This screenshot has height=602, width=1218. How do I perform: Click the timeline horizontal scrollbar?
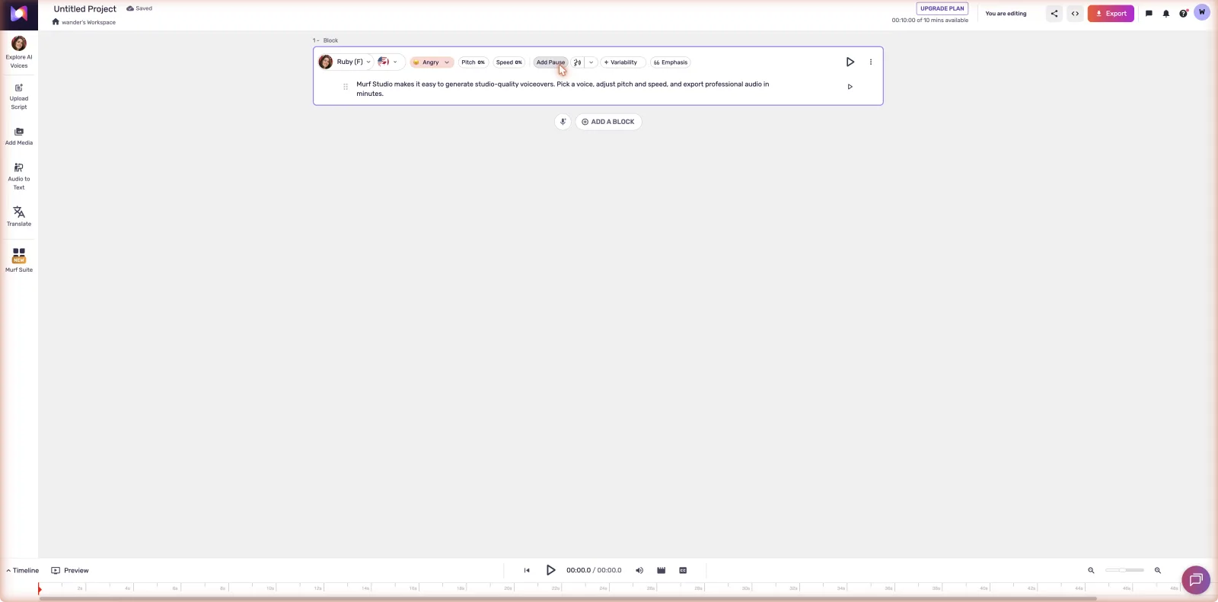coord(568,599)
